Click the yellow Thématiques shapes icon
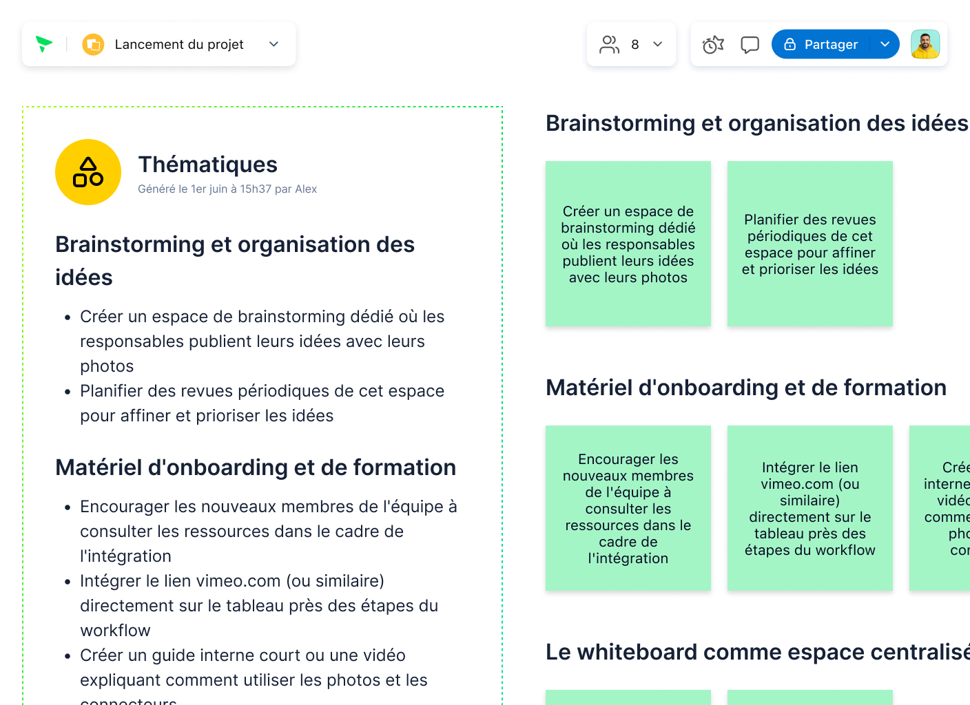This screenshot has width=970, height=705. (x=88, y=172)
